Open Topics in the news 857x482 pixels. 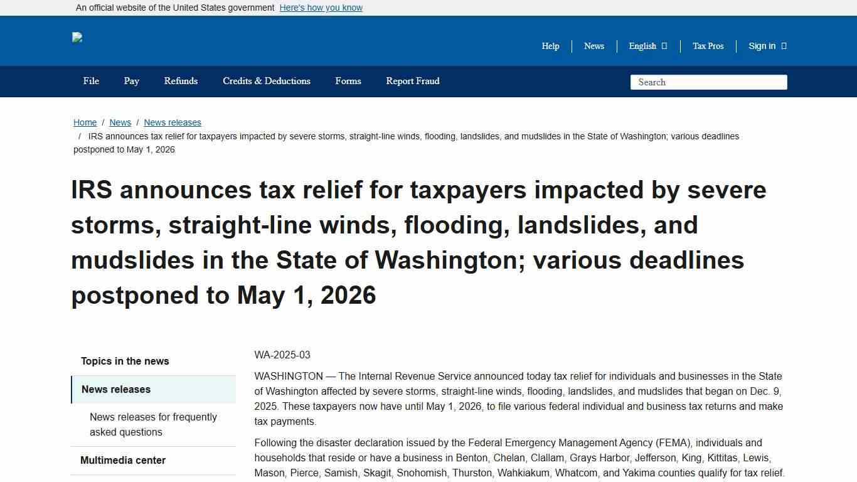click(x=124, y=361)
